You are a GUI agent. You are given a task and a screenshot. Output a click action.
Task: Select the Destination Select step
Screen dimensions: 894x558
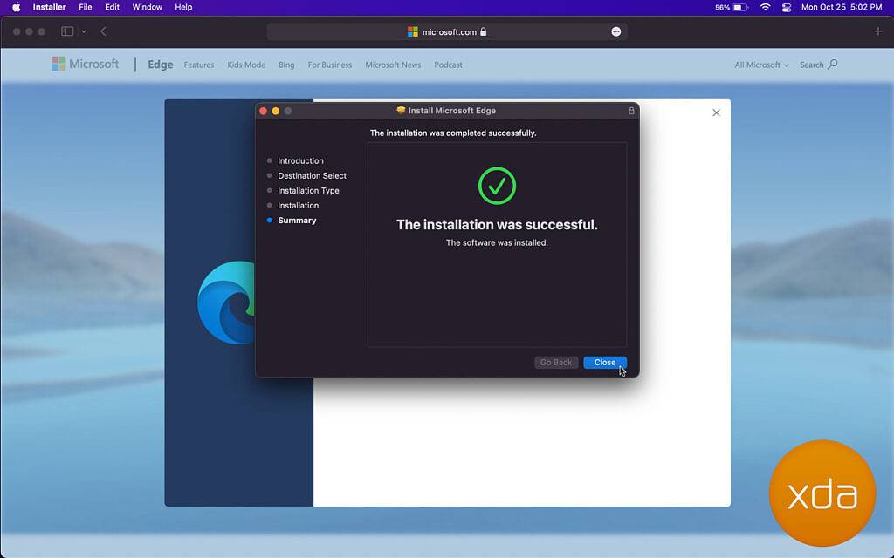(x=312, y=175)
